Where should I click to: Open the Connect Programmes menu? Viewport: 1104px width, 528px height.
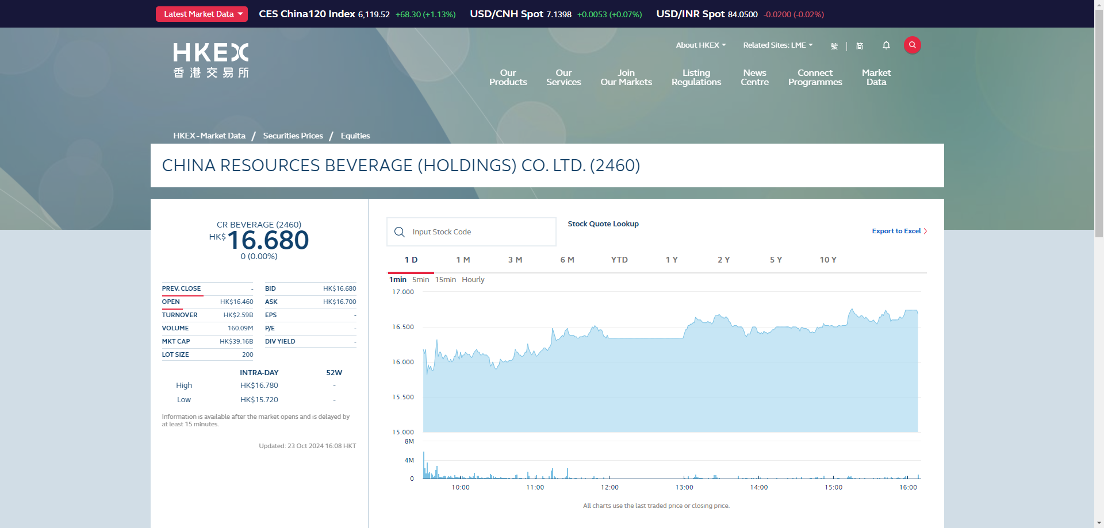click(815, 78)
